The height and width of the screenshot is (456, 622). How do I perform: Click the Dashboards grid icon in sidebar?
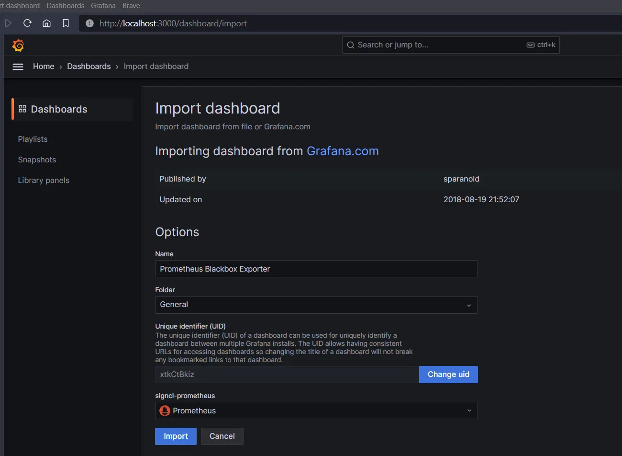(22, 109)
